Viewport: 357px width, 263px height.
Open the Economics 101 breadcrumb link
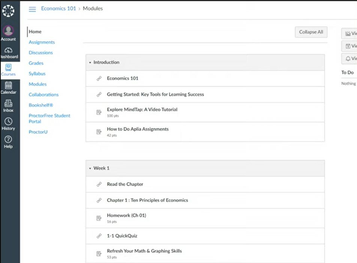click(x=58, y=8)
